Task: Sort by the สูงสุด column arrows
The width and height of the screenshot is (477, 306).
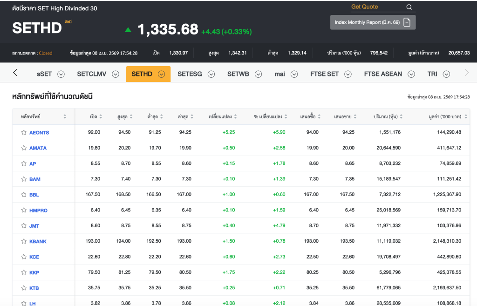Action: tap(131, 116)
